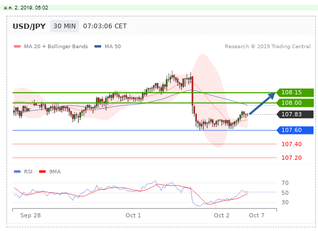Image resolution: width=318 pixels, height=231 pixels.
Task: Click the Oct 7 date label
Action: (257, 215)
